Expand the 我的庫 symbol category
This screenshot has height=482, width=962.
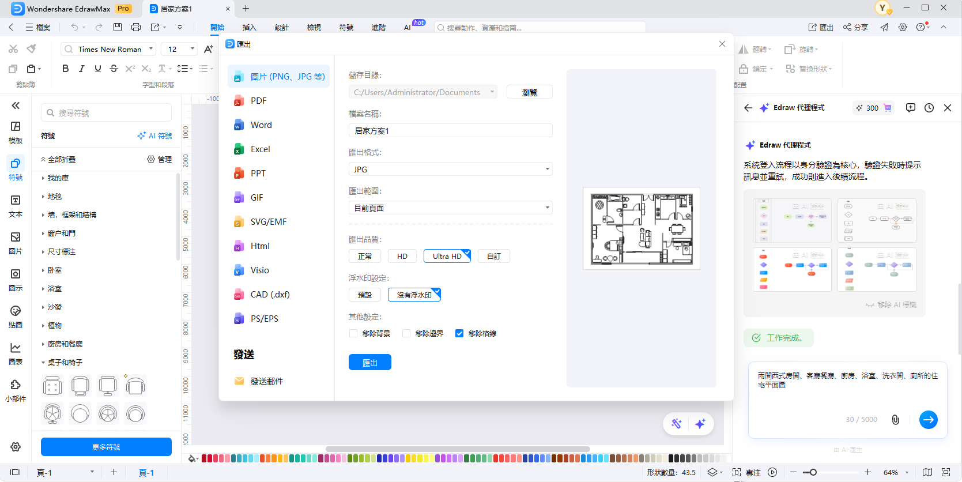58,178
